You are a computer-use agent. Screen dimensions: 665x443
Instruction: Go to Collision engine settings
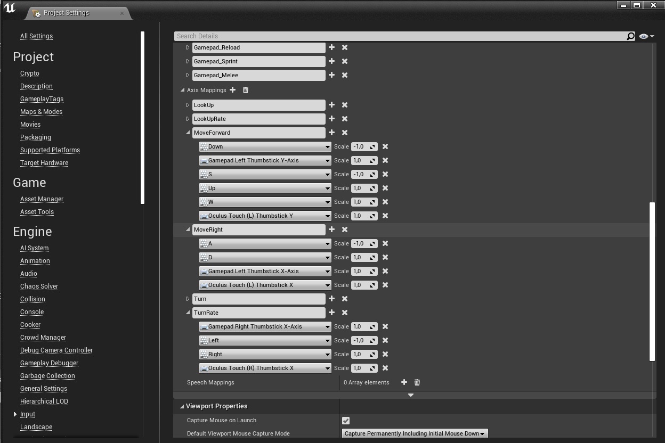[x=33, y=299]
